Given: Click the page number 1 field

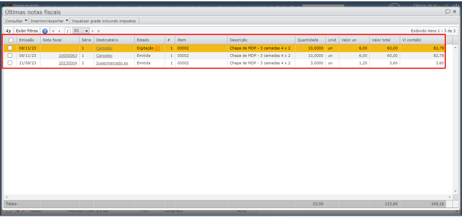Looking at the screenshot, I should (67, 31).
